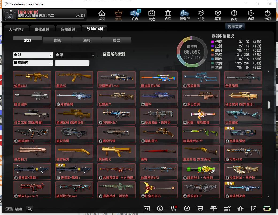
Task: Click the weapon list scrollbar thumb
Action: click(x=269, y=105)
